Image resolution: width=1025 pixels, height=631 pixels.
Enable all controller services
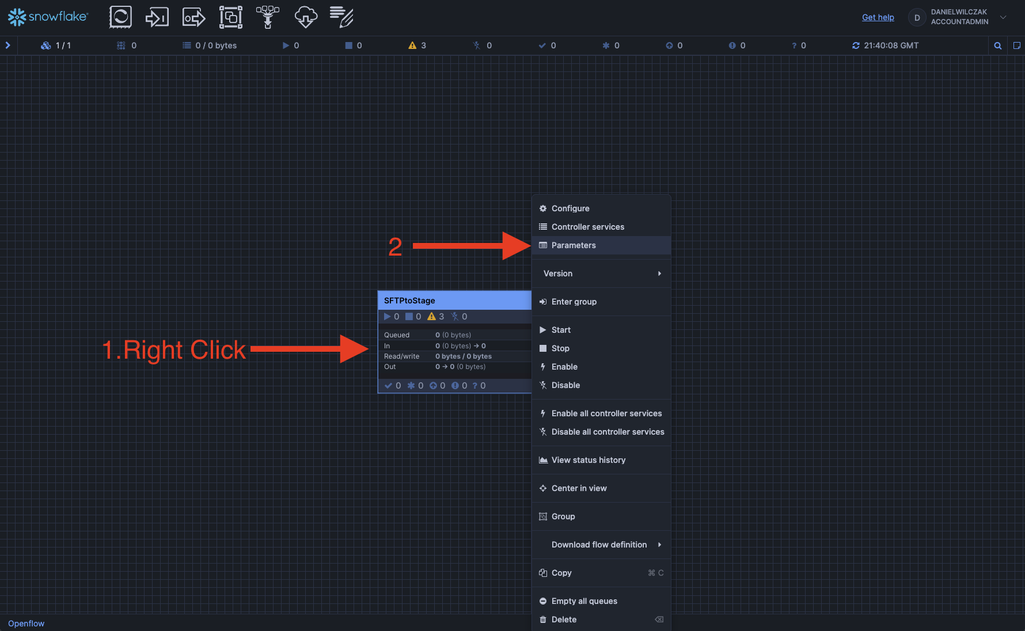606,413
